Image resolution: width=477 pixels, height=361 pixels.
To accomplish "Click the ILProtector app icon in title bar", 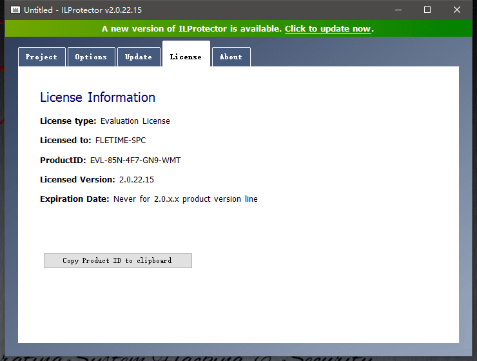I will [x=15, y=10].
